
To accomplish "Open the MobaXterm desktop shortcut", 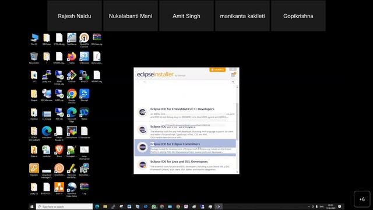I will click(x=72, y=132).
